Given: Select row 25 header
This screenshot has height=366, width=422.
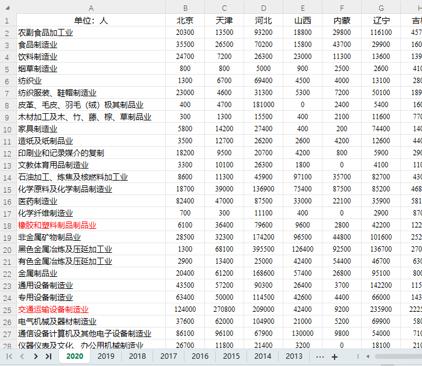Looking at the screenshot, I should (x=7, y=311).
